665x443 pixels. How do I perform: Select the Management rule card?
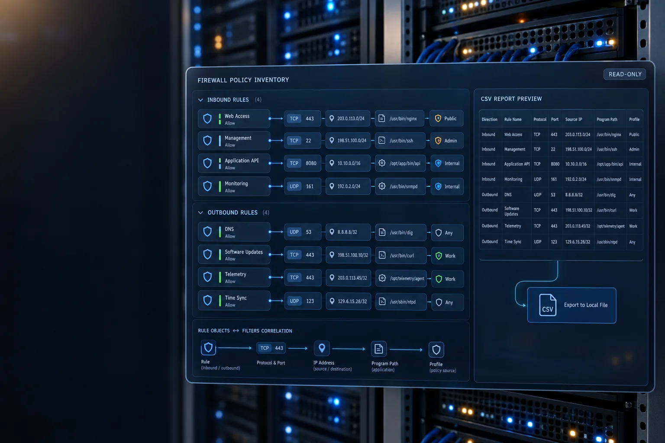coord(234,141)
